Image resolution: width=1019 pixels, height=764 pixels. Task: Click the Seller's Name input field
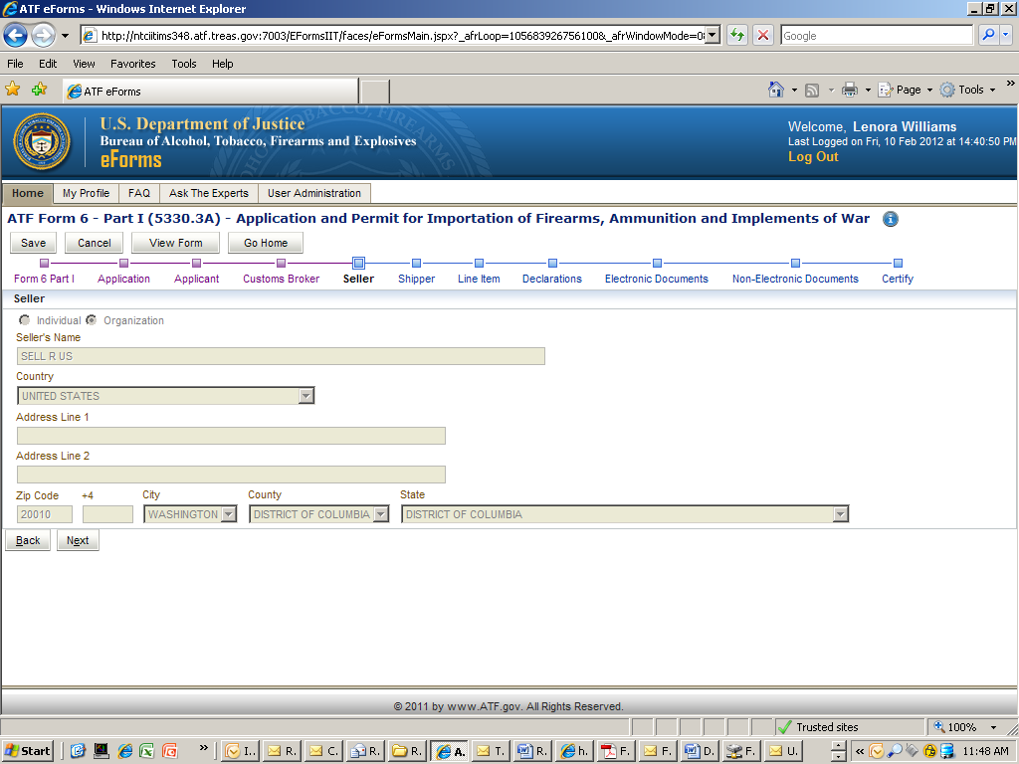[281, 356]
